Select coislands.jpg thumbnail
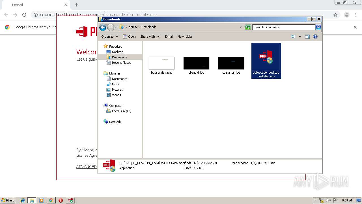Screen dimensions: 362x204 click(x=231, y=63)
